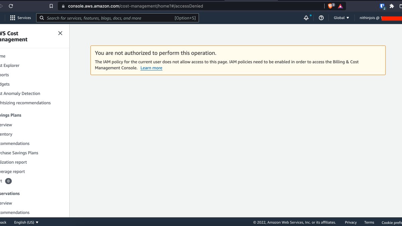Open the AWS notifications bell
This screenshot has width=402, height=226.
coord(306,17)
